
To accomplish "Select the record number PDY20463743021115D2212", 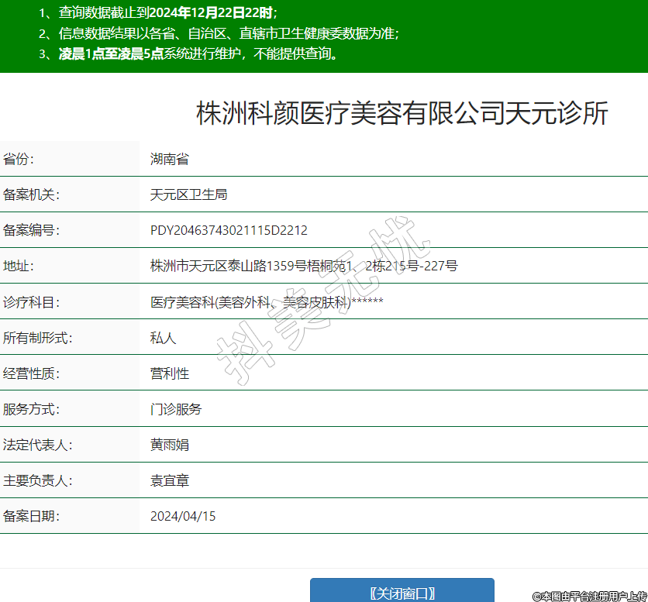I will tap(229, 231).
